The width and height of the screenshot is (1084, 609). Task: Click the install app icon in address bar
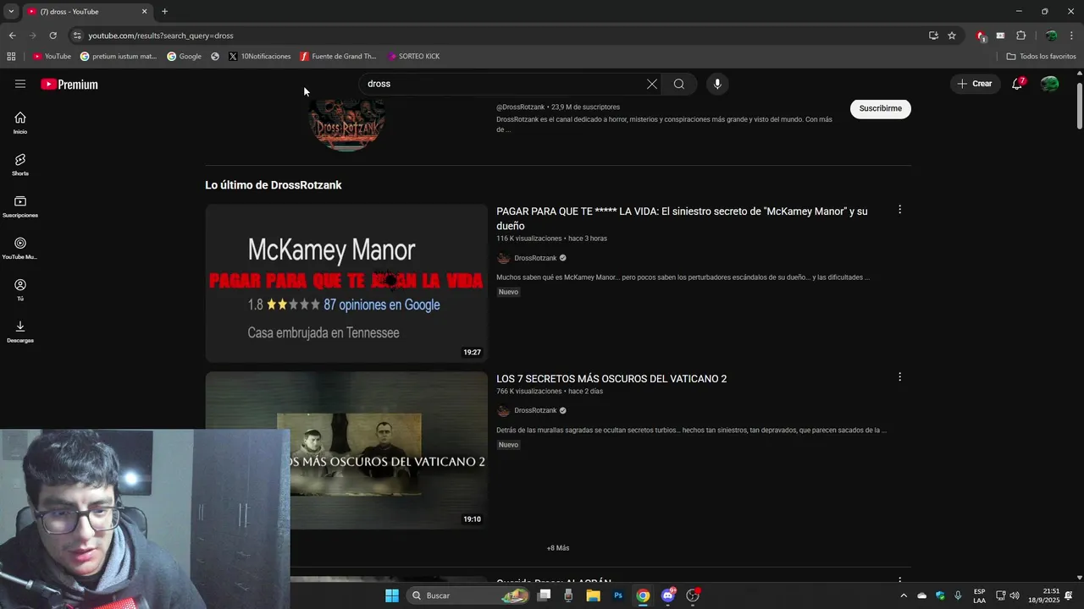(933, 36)
